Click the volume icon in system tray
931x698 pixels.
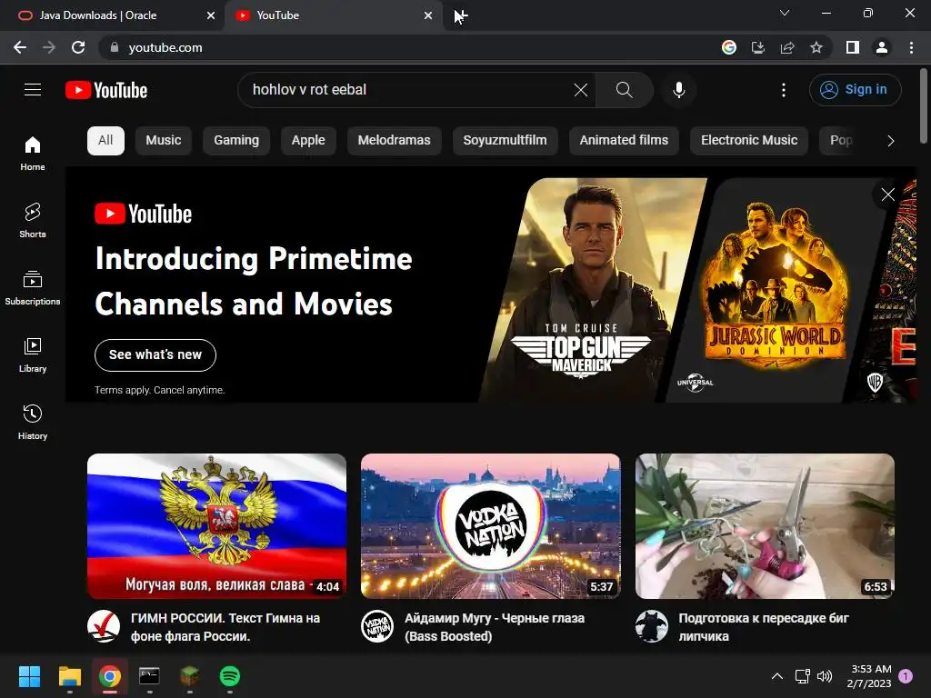click(x=825, y=676)
